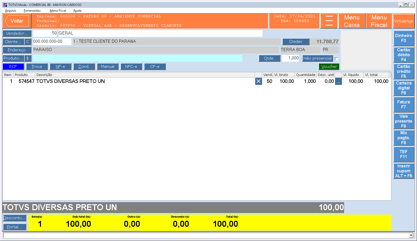This screenshot has width=417, height=241.
Task: Click the Vl. líquido column header
Action: [x=353, y=75]
